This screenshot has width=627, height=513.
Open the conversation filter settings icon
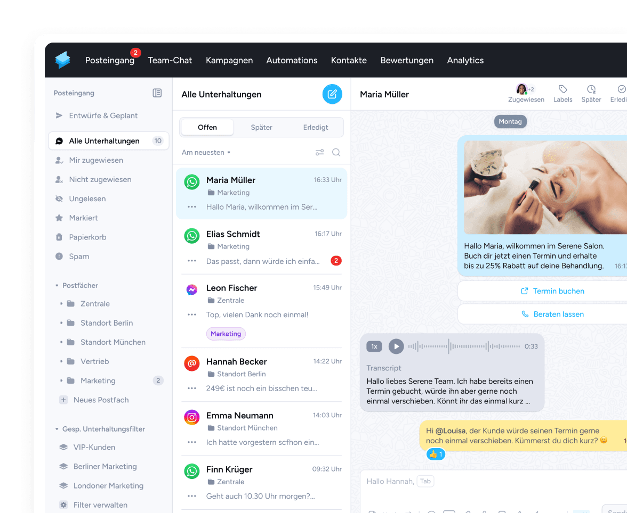320,153
